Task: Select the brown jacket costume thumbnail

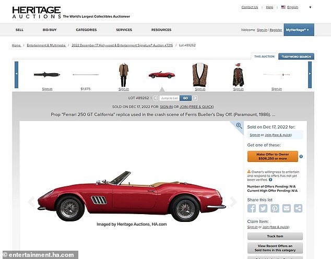Action: pos(124,75)
